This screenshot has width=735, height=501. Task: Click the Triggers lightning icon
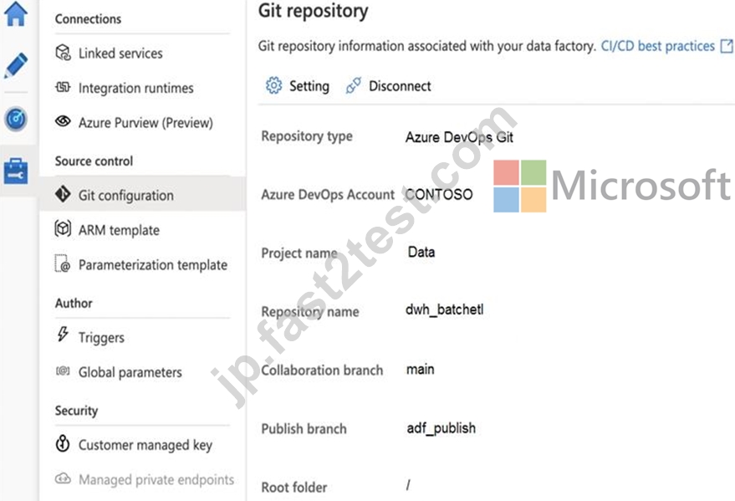63,335
